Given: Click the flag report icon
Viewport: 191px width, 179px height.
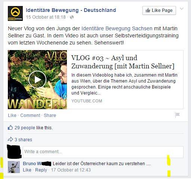Looking at the screenshot, I should tap(177, 115).
